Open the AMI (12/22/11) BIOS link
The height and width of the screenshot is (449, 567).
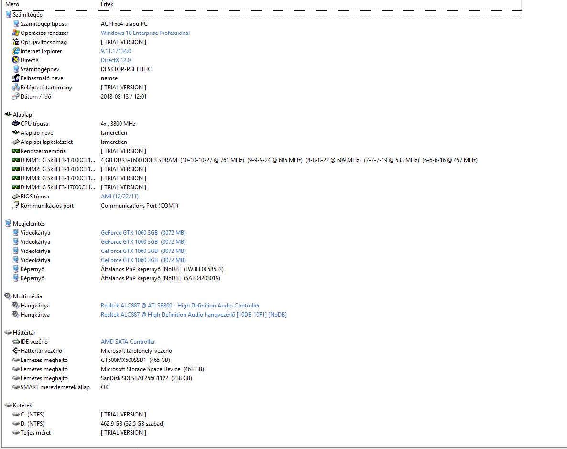click(x=120, y=197)
